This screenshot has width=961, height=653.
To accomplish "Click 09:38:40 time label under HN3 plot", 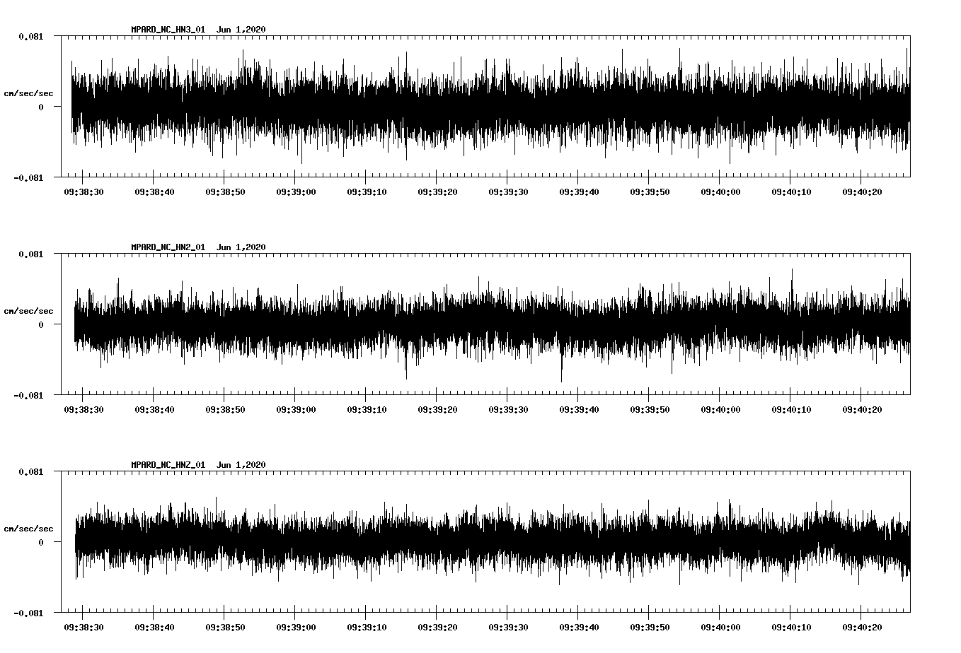I will 154,192.
